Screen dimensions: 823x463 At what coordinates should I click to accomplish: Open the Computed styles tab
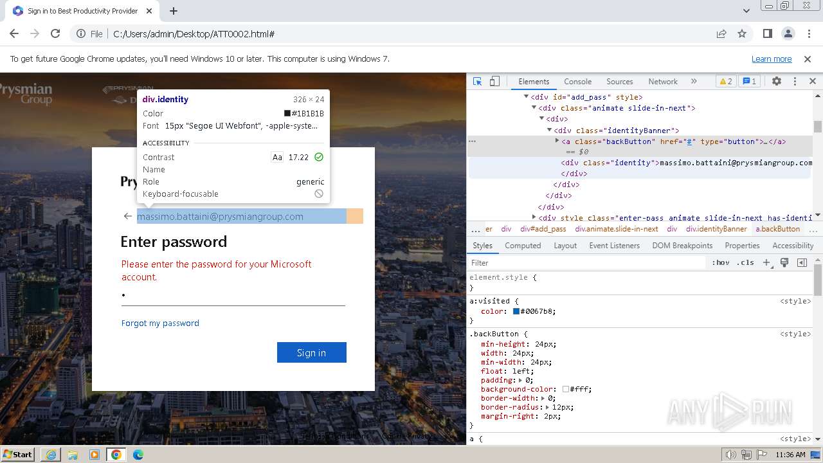point(523,246)
